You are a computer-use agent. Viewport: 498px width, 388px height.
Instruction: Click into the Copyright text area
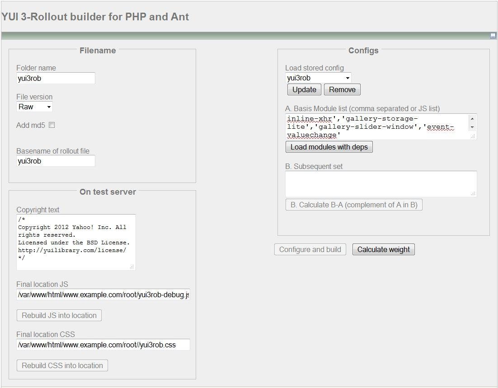pyautogui.click(x=75, y=242)
